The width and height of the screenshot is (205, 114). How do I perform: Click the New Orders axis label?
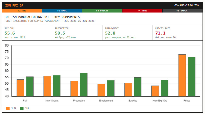[52, 101]
